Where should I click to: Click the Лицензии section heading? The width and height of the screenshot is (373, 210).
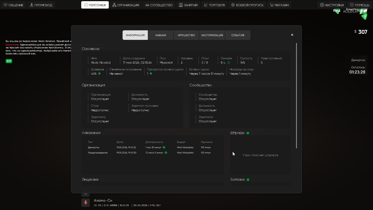click(90, 180)
